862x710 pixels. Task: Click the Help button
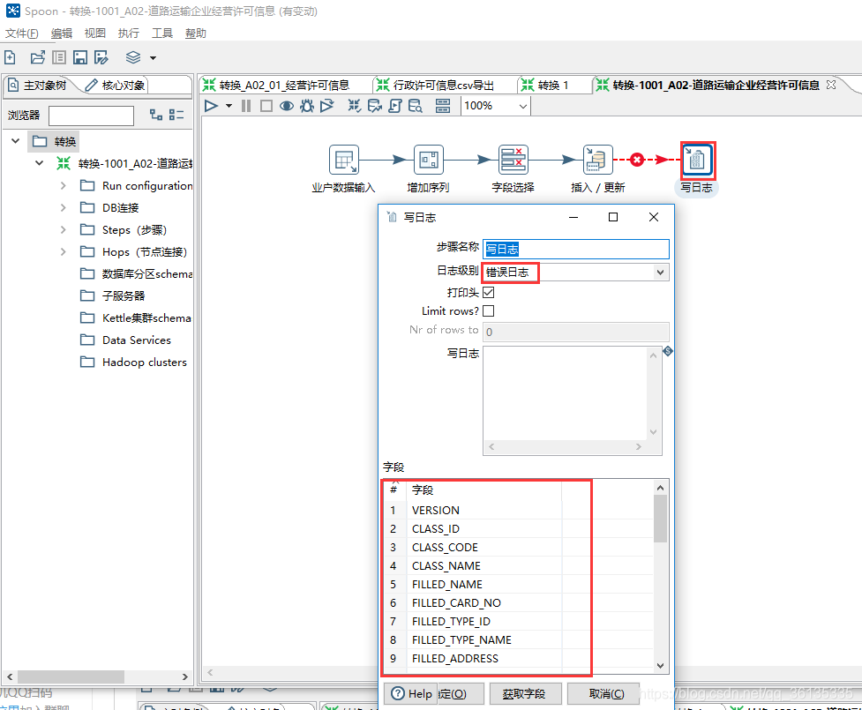[x=411, y=693]
